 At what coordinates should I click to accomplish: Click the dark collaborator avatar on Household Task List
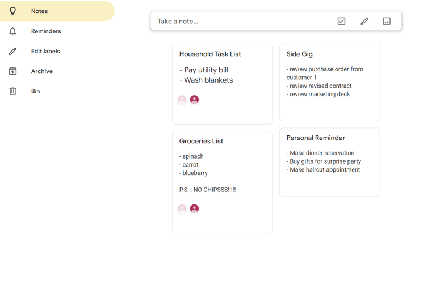click(194, 100)
